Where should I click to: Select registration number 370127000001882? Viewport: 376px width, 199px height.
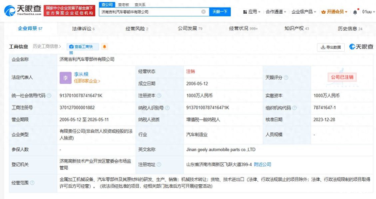click(x=77, y=107)
